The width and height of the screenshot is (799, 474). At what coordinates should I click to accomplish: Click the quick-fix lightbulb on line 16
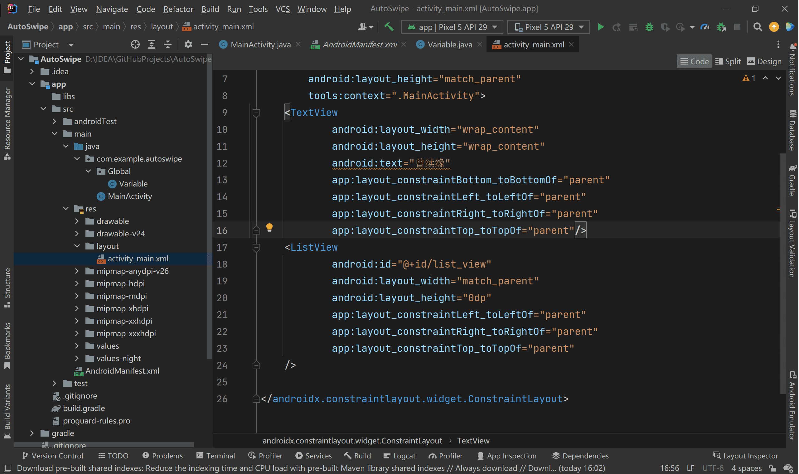[x=269, y=228]
